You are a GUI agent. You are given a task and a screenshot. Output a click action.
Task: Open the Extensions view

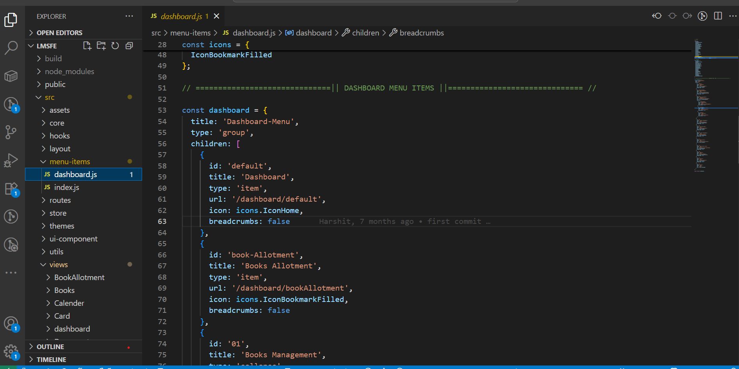(11, 189)
